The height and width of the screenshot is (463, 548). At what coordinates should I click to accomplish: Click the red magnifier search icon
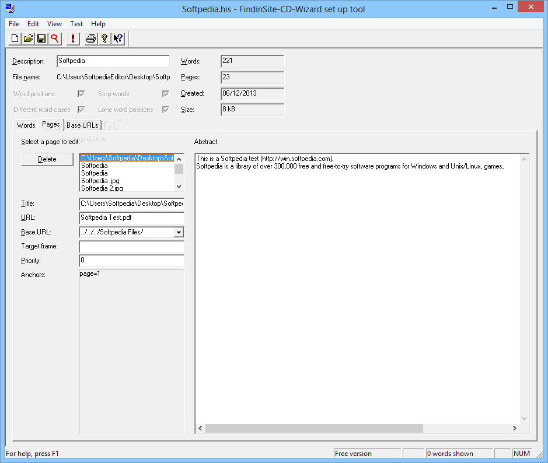point(54,38)
